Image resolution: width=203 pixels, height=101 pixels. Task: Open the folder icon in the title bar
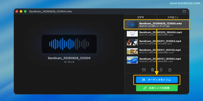coord(184,11)
